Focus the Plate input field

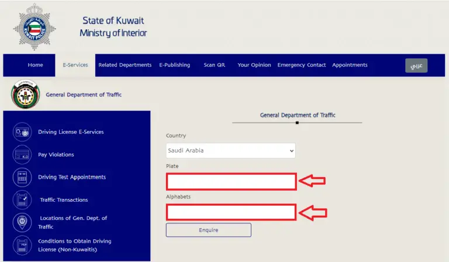231,181
